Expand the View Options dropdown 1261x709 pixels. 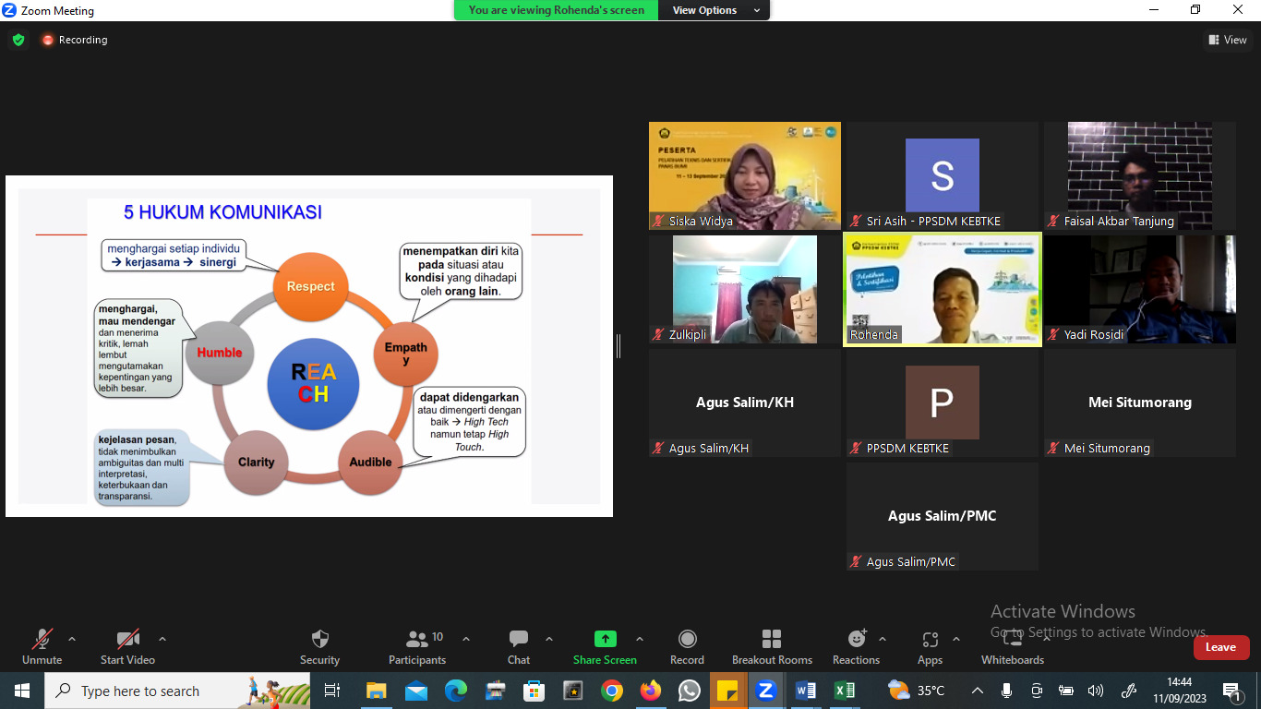click(716, 10)
